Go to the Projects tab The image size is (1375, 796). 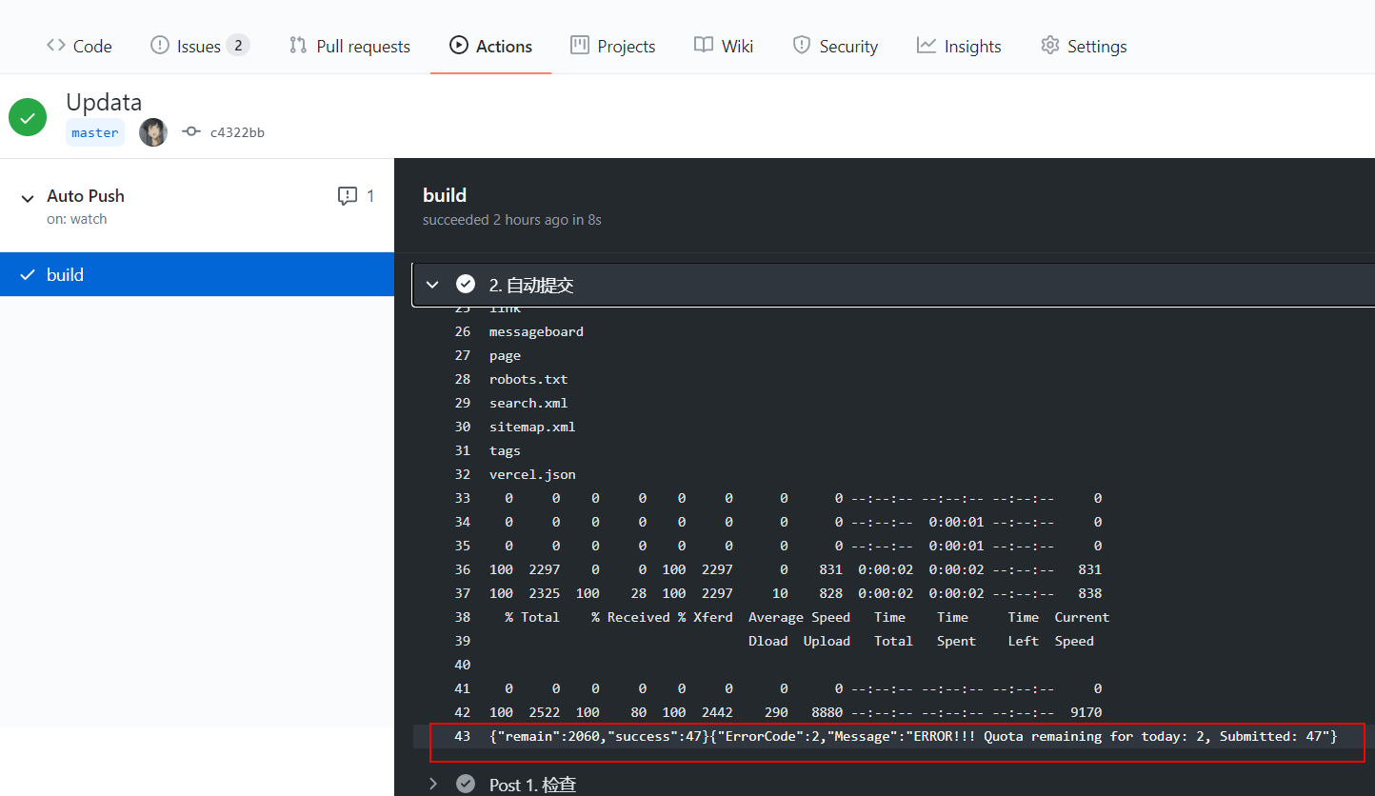pos(612,46)
